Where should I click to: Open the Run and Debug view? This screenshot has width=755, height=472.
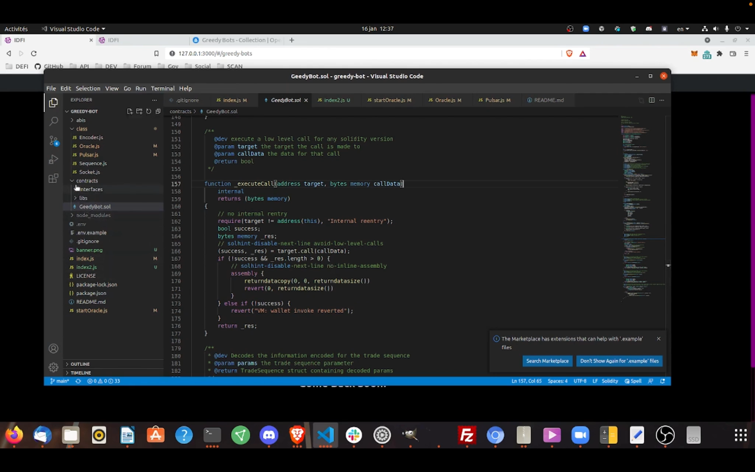(53, 159)
